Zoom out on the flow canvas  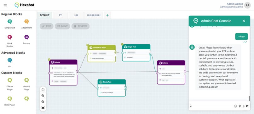[x=43, y=102]
